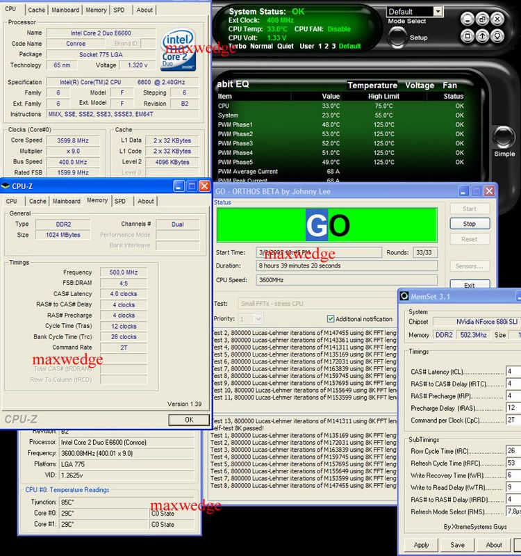Screen dimensions: 521x556
Task: Minimize the front CPU-Z window
Action: (x=179, y=186)
